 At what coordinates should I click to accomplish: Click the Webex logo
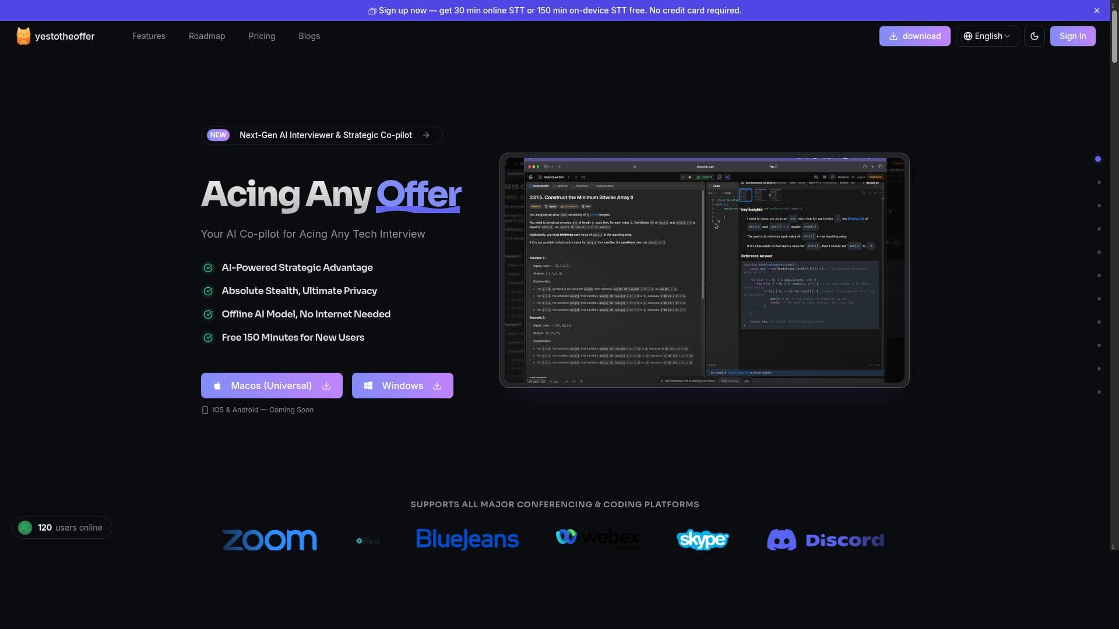point(597,539)
